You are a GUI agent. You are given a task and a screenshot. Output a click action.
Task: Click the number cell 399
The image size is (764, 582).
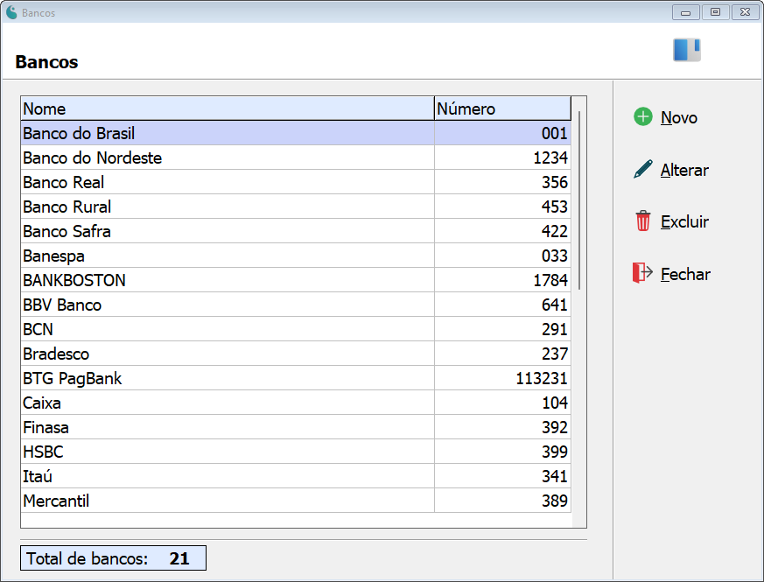pos(502,452)
